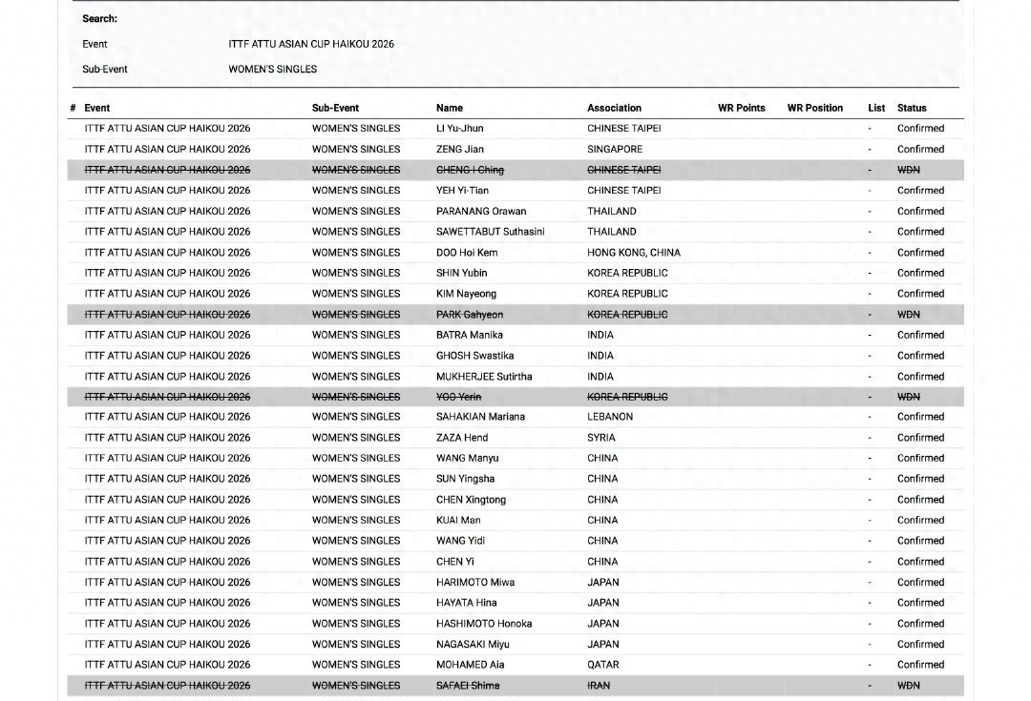Viewport: 1031px width, 701px height.
Task: Click the WR Points column header
Action: (x=741, y=108)
